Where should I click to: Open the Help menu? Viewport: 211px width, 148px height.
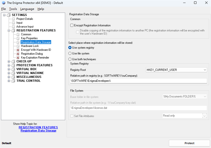pyautogui.click(x=41, y=9)
